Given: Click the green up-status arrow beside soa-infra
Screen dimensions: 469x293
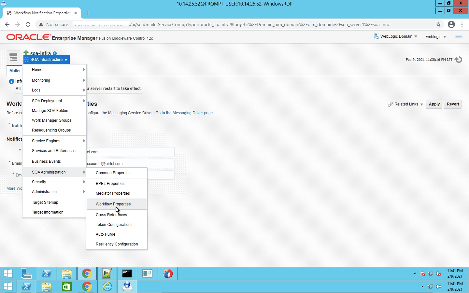Looking at the screenshot, I should (x=26, y=52).
